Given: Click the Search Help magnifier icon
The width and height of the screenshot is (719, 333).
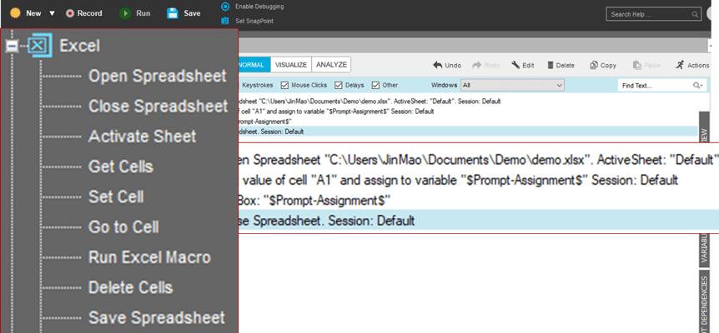Looking at the screenshot, I should pos(695,15).
